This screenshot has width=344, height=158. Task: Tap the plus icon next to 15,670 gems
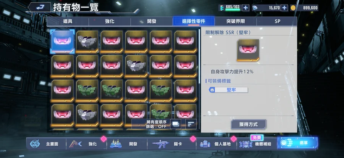284,8
